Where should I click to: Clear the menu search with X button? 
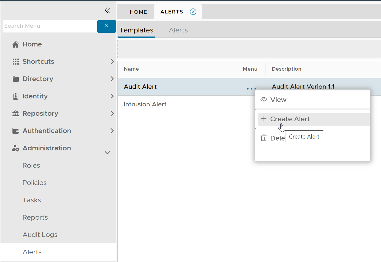(x=106, y=26)
